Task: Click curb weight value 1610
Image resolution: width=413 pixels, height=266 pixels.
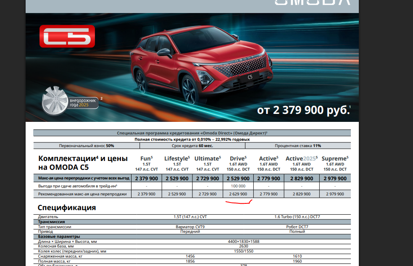Action: [297, 256]
